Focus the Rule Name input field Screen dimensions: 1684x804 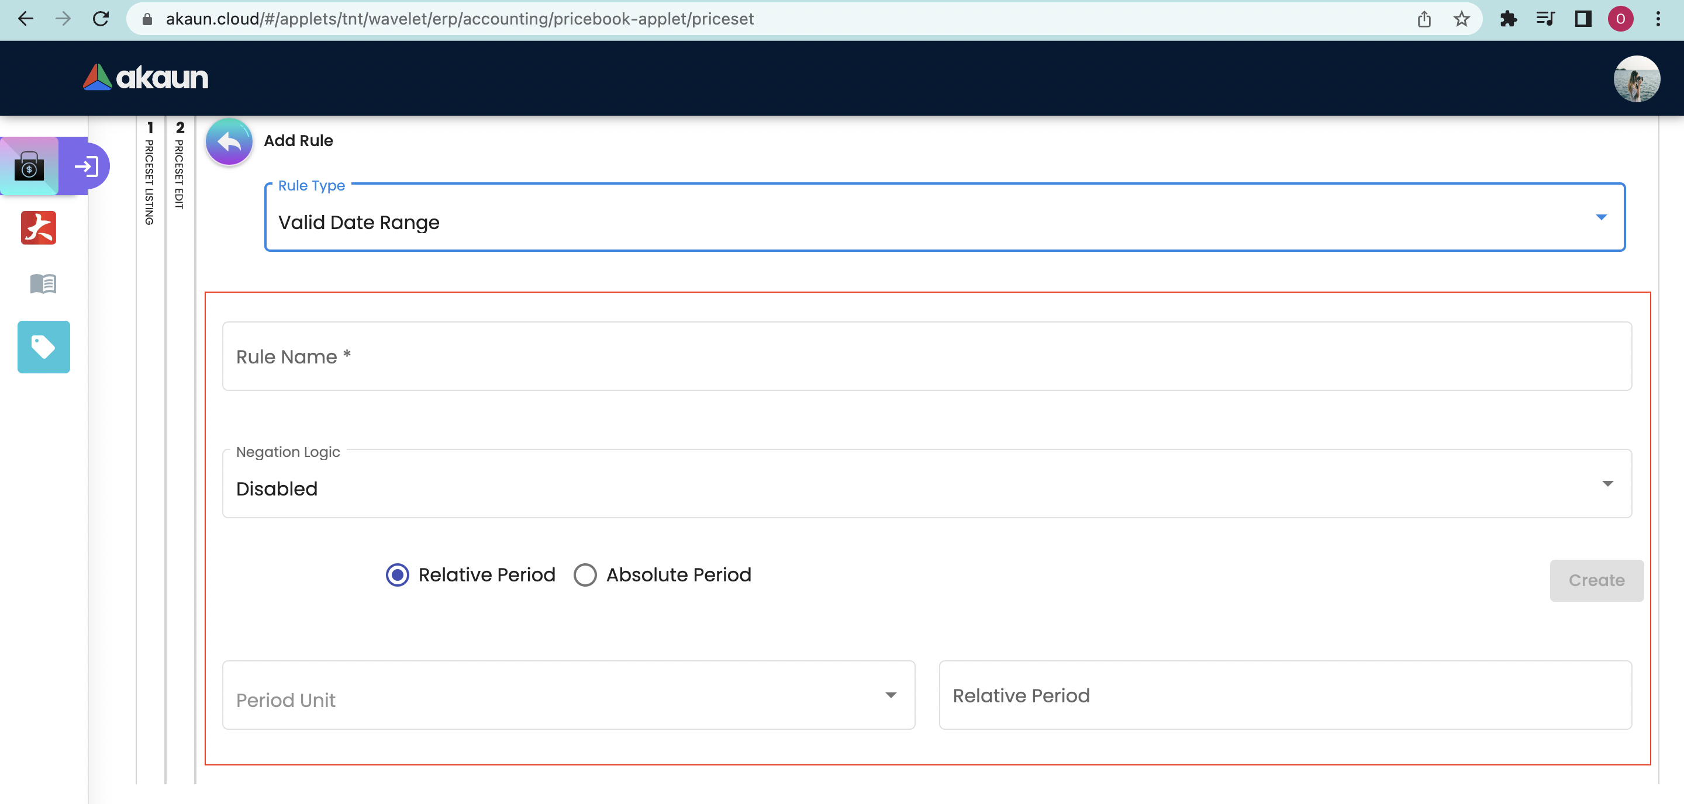coord(926,356)
